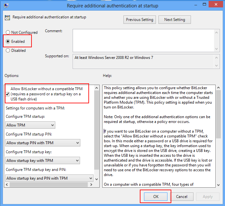
Task: Open the Configure TPM startup PIN dropdown
Action: tap(43, 143)
